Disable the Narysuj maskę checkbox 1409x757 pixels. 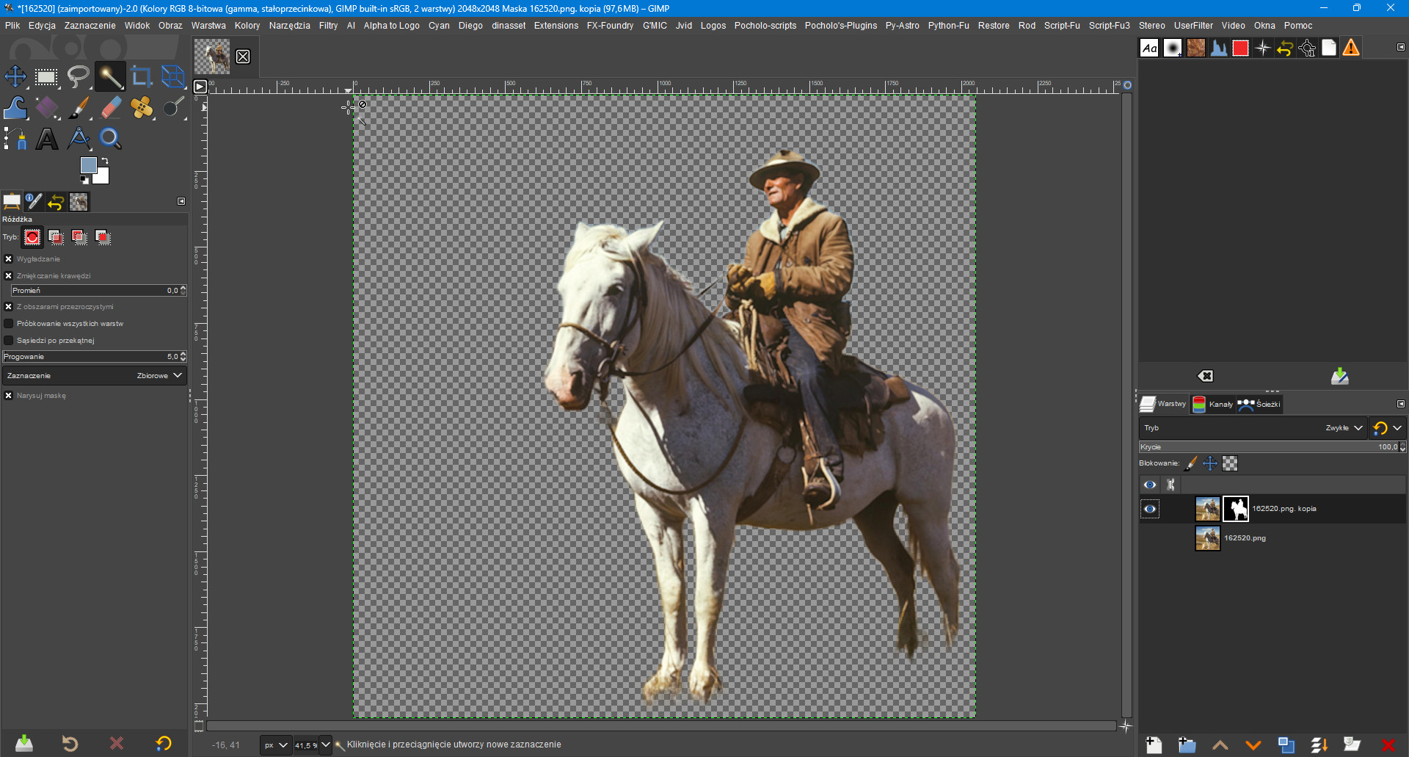[9, 396]
